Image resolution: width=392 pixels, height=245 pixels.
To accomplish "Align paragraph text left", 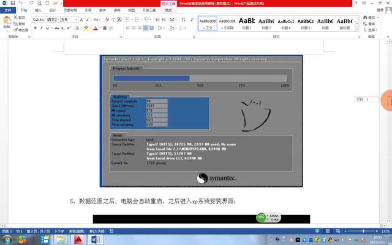I will click(x=127, y=28).
